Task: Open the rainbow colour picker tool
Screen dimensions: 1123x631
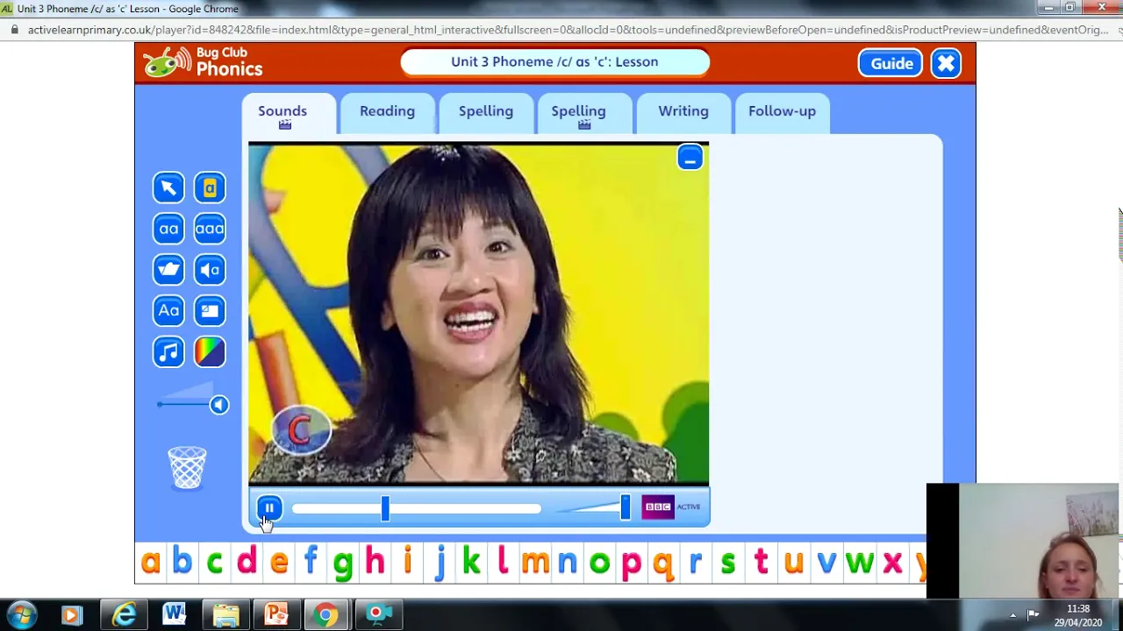Action: 210,351
